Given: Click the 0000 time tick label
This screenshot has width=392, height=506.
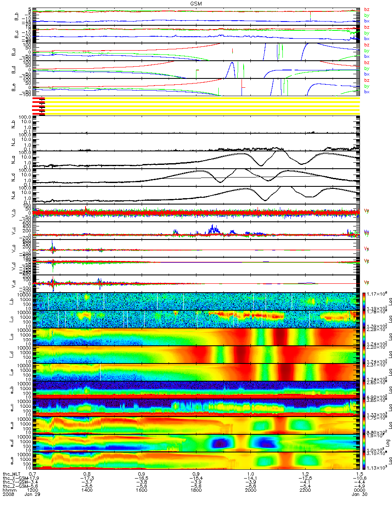Looking at the screenshot, I should point(359,491).
